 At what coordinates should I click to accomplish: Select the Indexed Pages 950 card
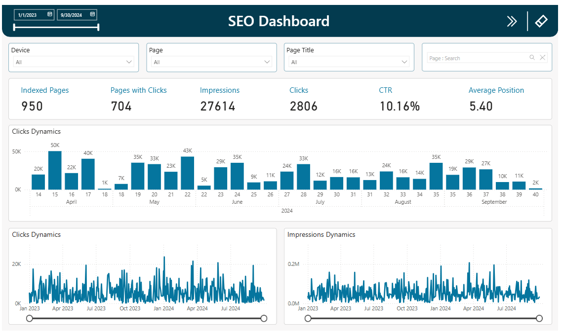(x=45, y=99)
